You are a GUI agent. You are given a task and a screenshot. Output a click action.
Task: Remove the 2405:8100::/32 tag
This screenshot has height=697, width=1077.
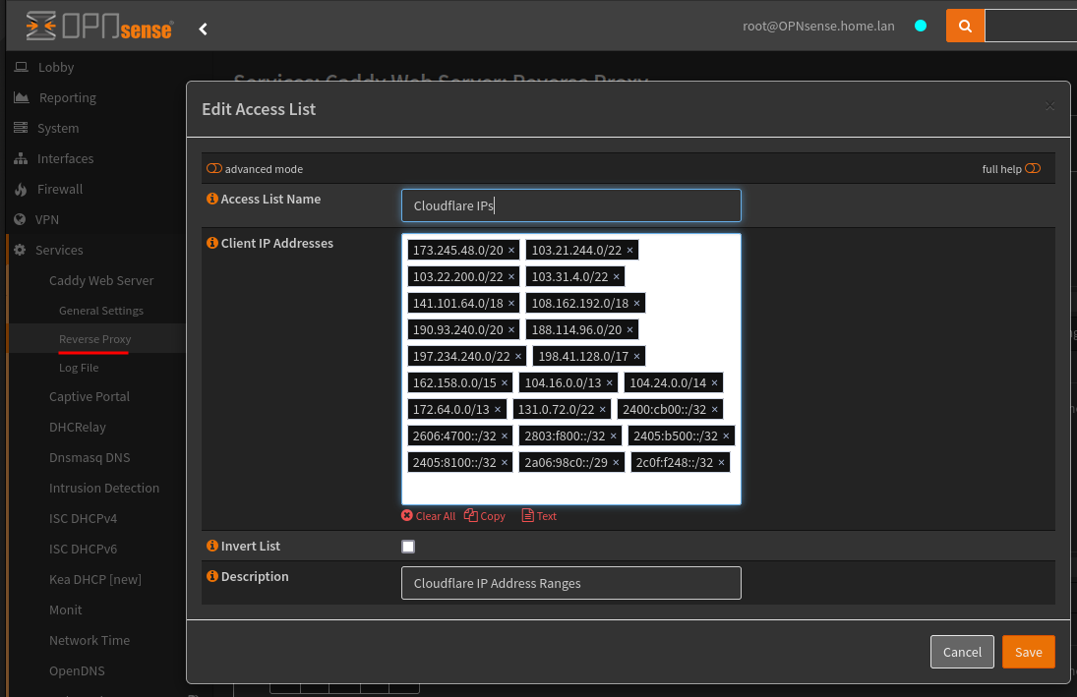pos(505,463)
